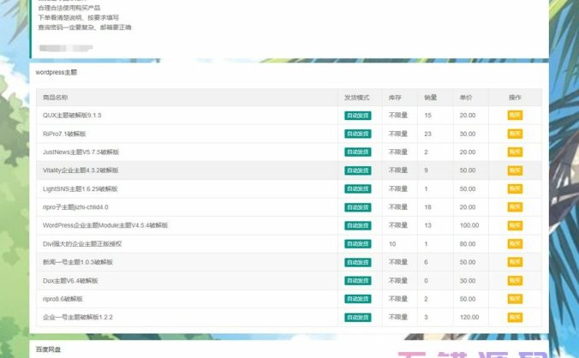Screen dimensions: 579x358
Task: Click the notice line 下单看清楚说明、按要求填写
Action: pyautogui.click(x=78, y=17)
